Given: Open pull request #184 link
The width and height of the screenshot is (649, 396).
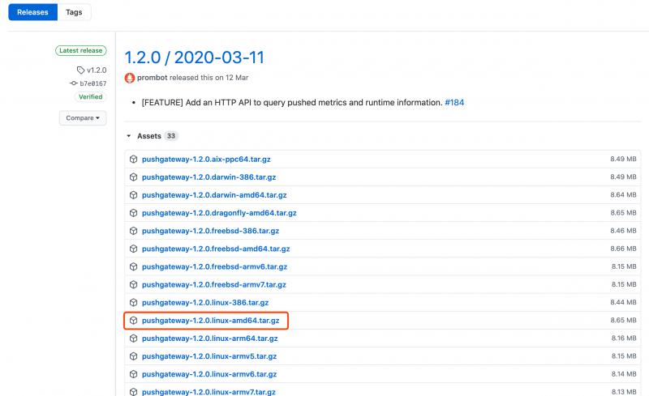Looking at the screenshot, I should click(454, 103).
